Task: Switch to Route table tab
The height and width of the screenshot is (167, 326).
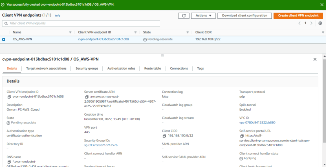Action: click(152, 68)
